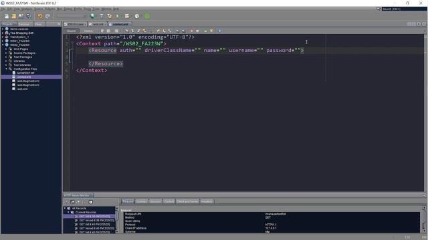This screenshot has width=428, height=240.
Task: Click the Redo arrow icon
Action: coord(47,16)
